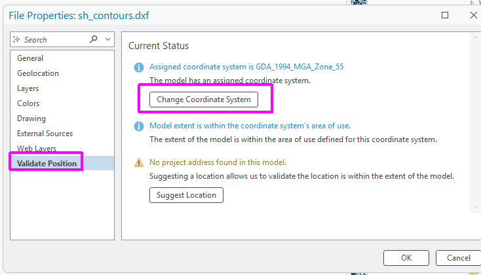The height and width of the screenshot is (275, 481).
Task: Switch to the Geolocation page
Action: pyautogui.click(x=38, y=73)
